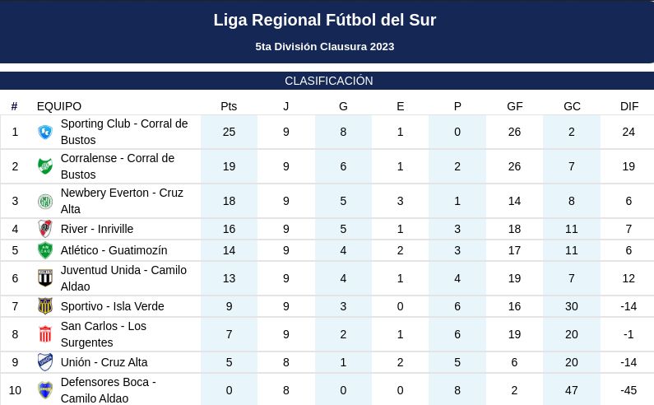Click the Juventud Unida striped crest

click(x=45, y=278)
